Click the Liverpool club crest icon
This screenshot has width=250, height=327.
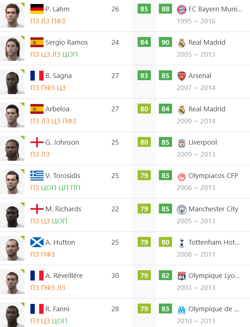[182, 143]
